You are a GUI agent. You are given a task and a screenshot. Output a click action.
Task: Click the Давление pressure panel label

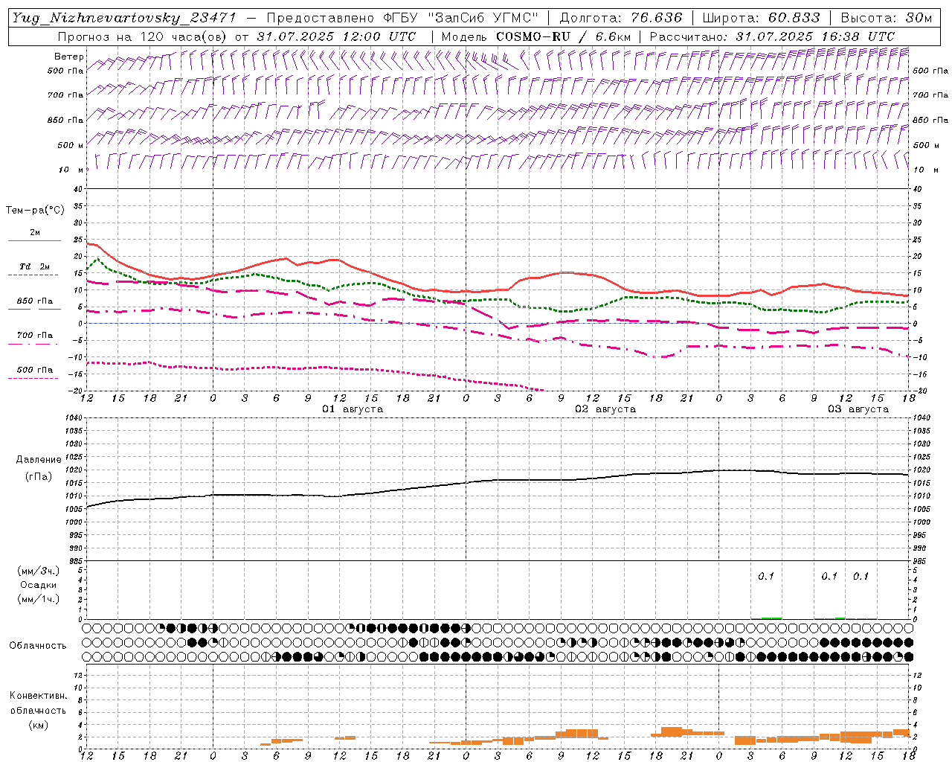pyautogui.click(x=39, y=460)
